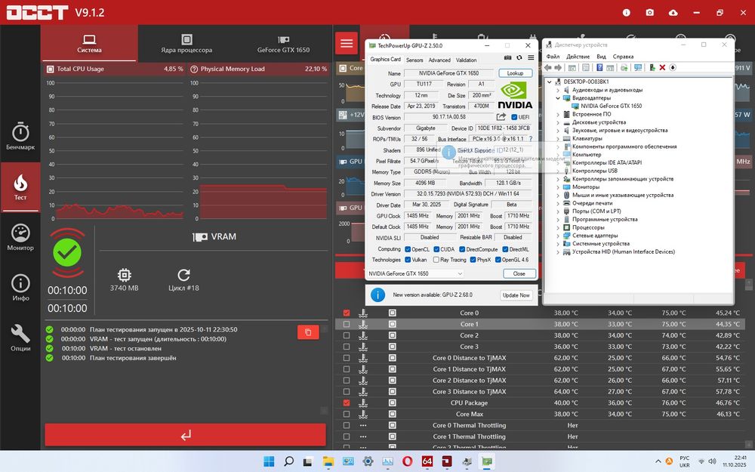
Task: Expand the Клавиатуры node
Action: [x=558, y=139]
